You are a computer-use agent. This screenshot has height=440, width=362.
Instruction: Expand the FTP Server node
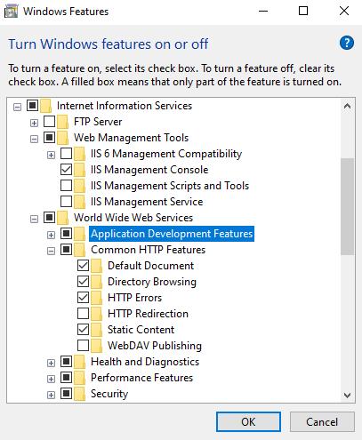pyautogui.click(x=35, y=123)
